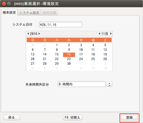Select day 28 in the calendar
Image resolution: width=143 pixels, height=123 pixels.
click(x=45, y=64)
